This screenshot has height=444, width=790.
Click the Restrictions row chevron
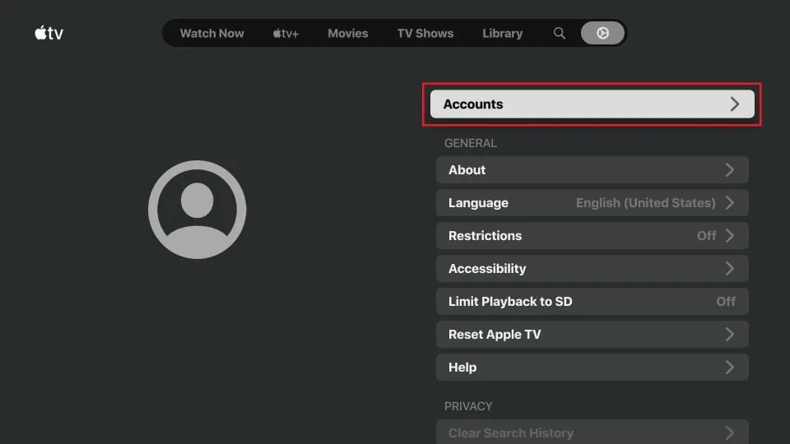[x=730, y=236]
